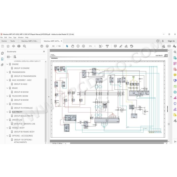
Task: Collapse the TRANSMISSION bookmark
Action: click(x=7, y=72)
